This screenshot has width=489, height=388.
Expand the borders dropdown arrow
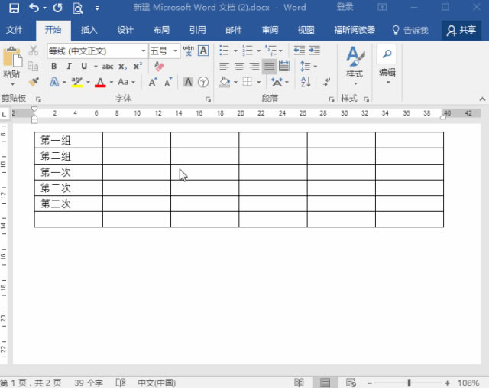(x=258, y=82)
